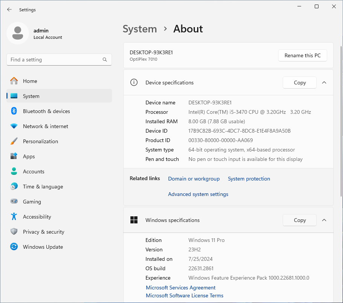Screen dimensions: 343x303
Task: Click the Apps icon in sidebar
Action: coord(14,156)
